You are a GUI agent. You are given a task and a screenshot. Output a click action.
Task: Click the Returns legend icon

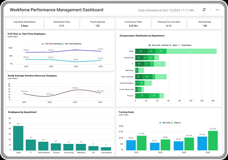click(x=172, y=123)
